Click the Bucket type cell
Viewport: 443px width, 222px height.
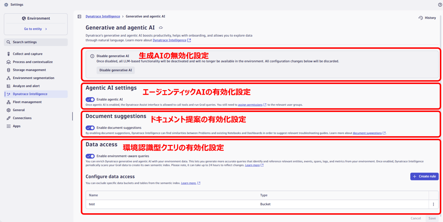coord(265,204)
